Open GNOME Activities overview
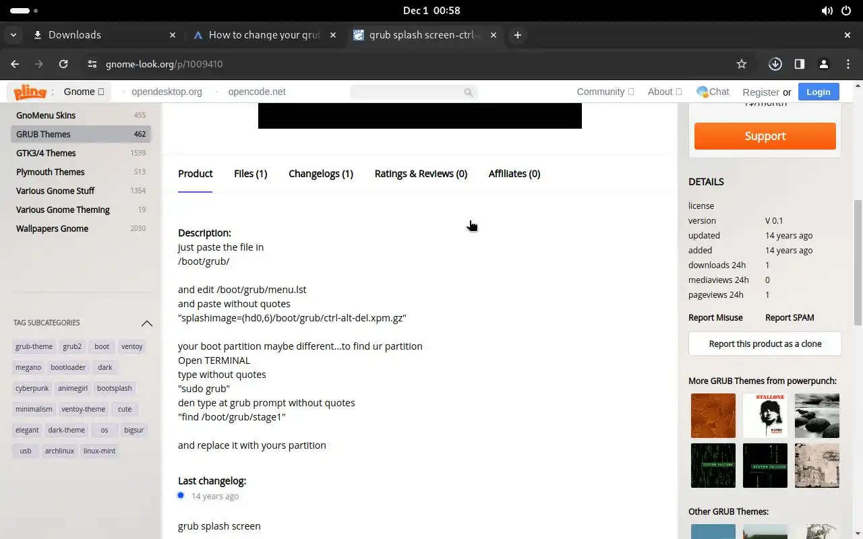Image resolution: width=863 pixels, height=539 pixels. coord(24,11)
